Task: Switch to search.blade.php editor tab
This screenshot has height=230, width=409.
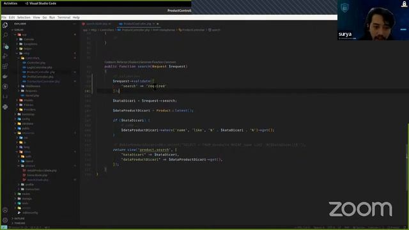Action: click(x=96, y=24)
